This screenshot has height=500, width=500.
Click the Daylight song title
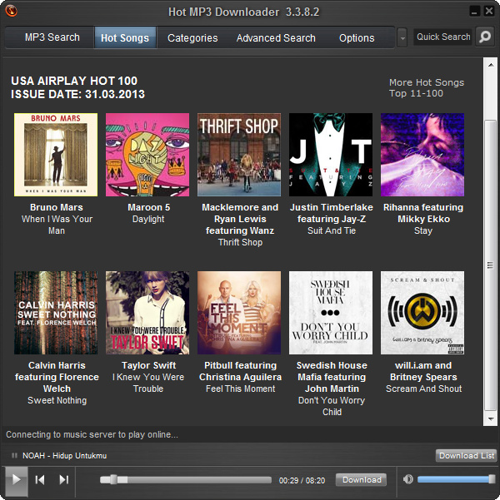148,219
